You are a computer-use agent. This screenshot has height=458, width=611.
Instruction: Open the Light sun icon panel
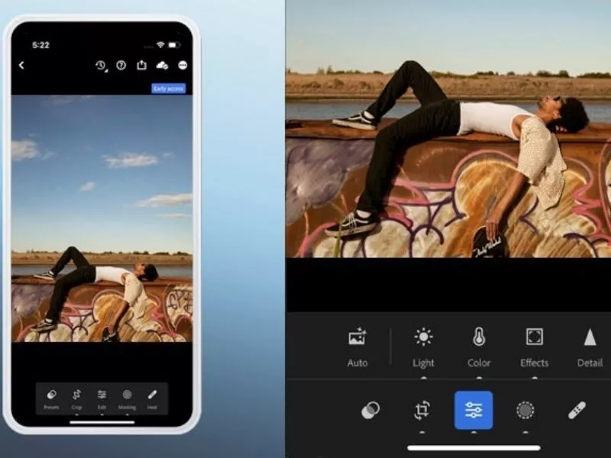pos(423,347)
